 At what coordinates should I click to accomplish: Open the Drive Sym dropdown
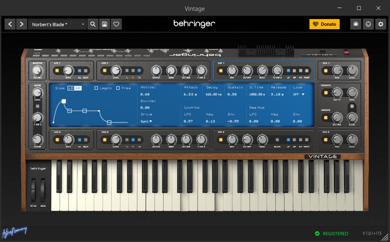point(146,121)
